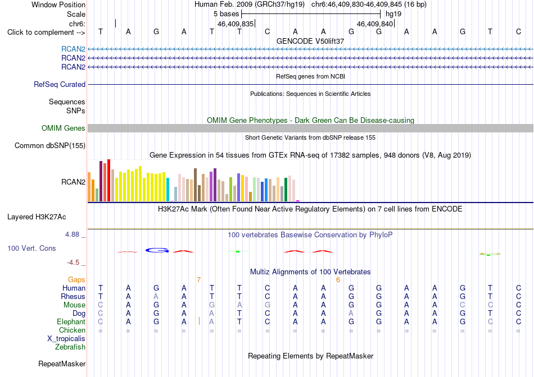Click the 4.88 upper scale value
Viewport: 534px width, 377px height.
coord(72,235)
